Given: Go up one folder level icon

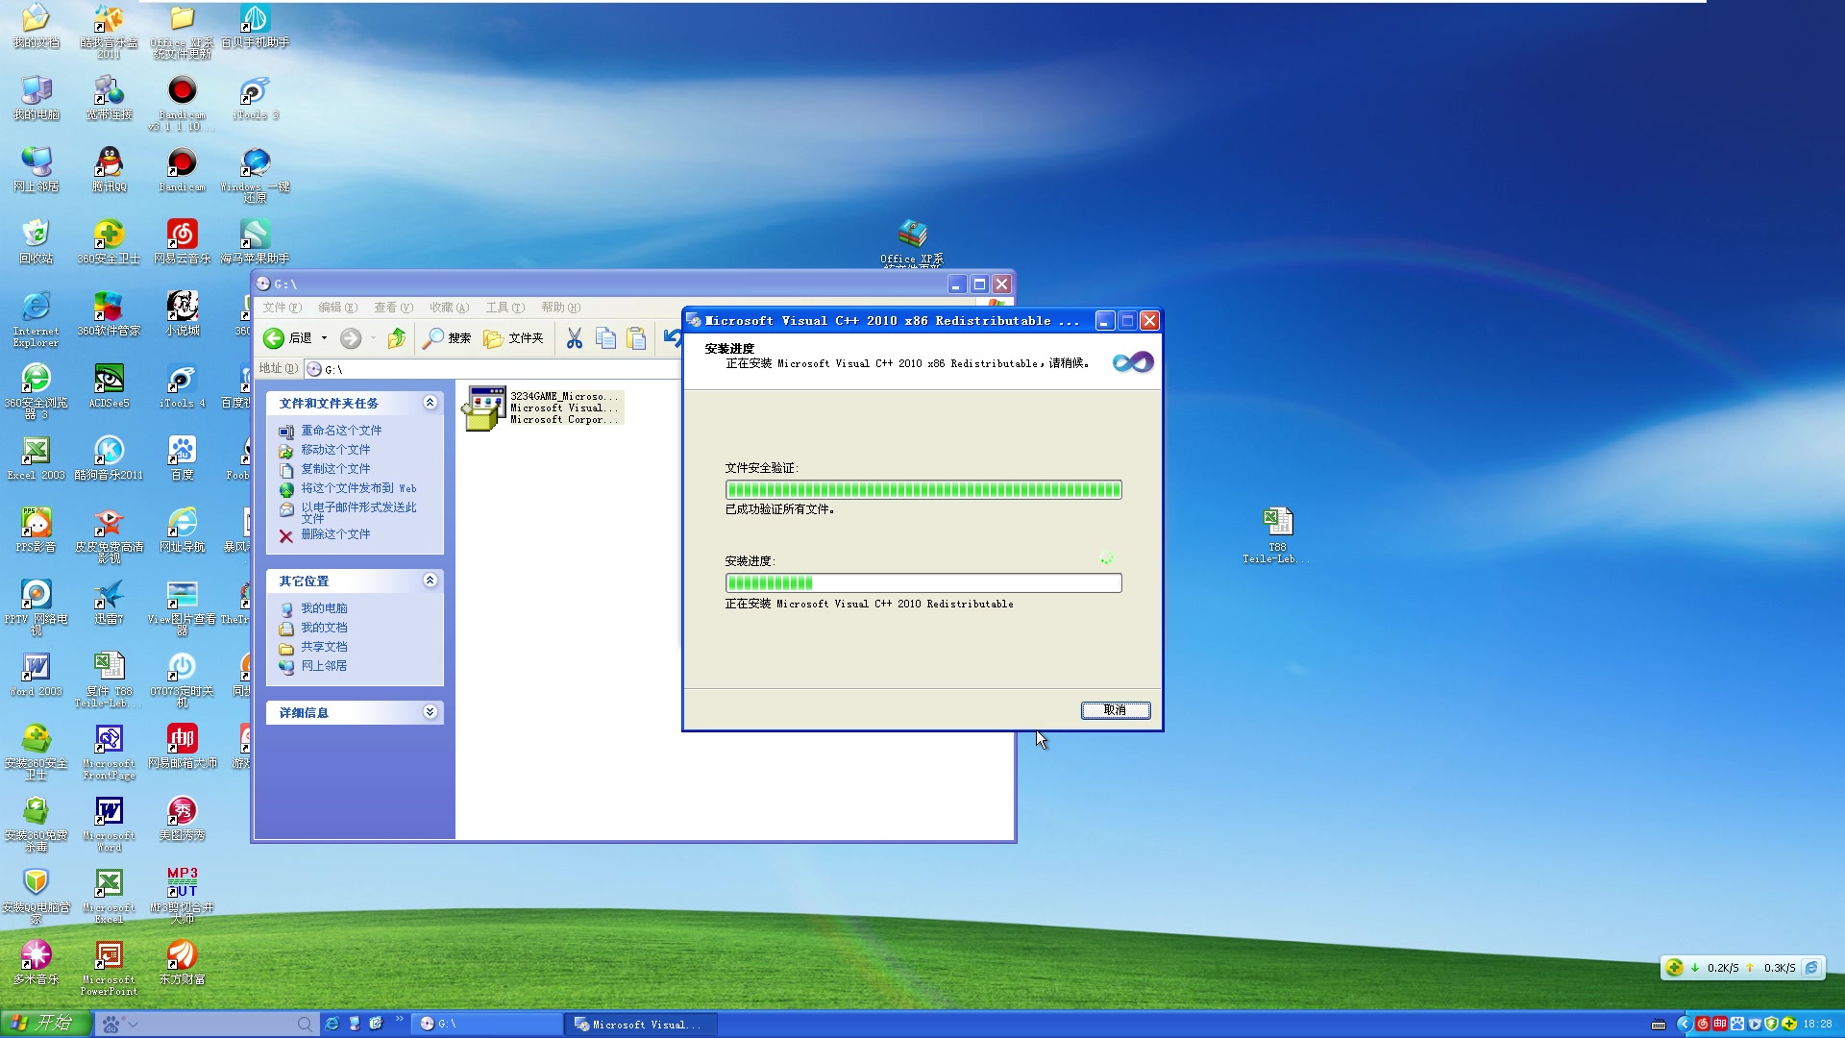Looking at the screenshot, I should [397, 338].
